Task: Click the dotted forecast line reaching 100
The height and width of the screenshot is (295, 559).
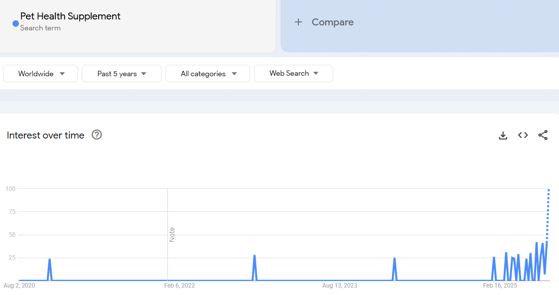Action: click(x=548, y=209)
